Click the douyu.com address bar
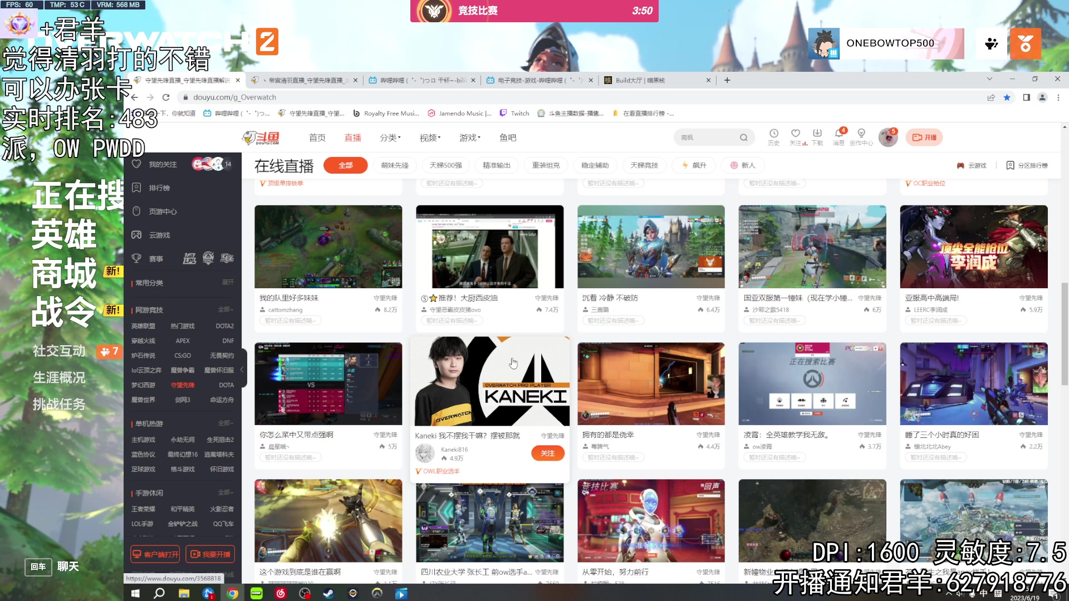The image size is (1069, 601). click(579, 97)
